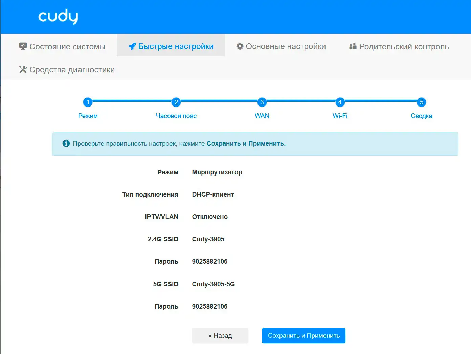Go back with the « Назад button
471x354 pixels.
tap(220, 335)
